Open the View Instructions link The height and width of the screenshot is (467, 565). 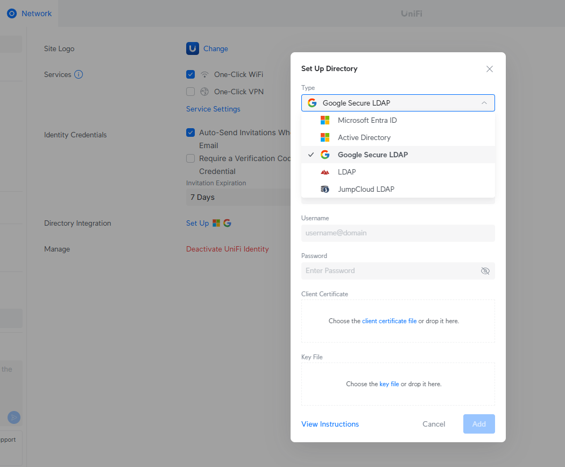[330, 424]
